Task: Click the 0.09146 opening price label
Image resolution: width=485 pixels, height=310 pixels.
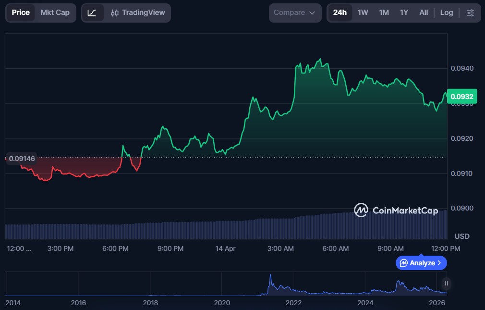Action: point(22,159)
